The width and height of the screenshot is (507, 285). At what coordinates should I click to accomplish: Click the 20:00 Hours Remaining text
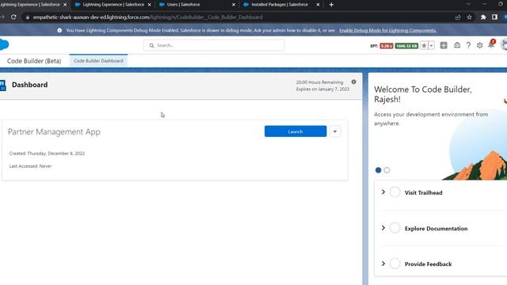coord(319,82)
